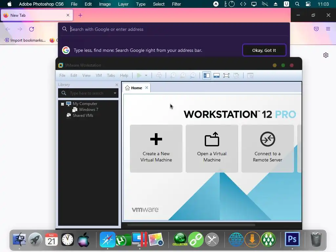336x252 pixels.
Task: Open the Library search dropdown arrow
Action: click(115, 93)
